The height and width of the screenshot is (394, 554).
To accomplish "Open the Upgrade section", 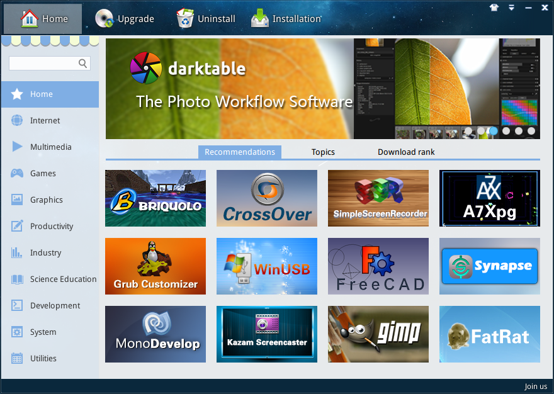I will click(x=125, y=19).
